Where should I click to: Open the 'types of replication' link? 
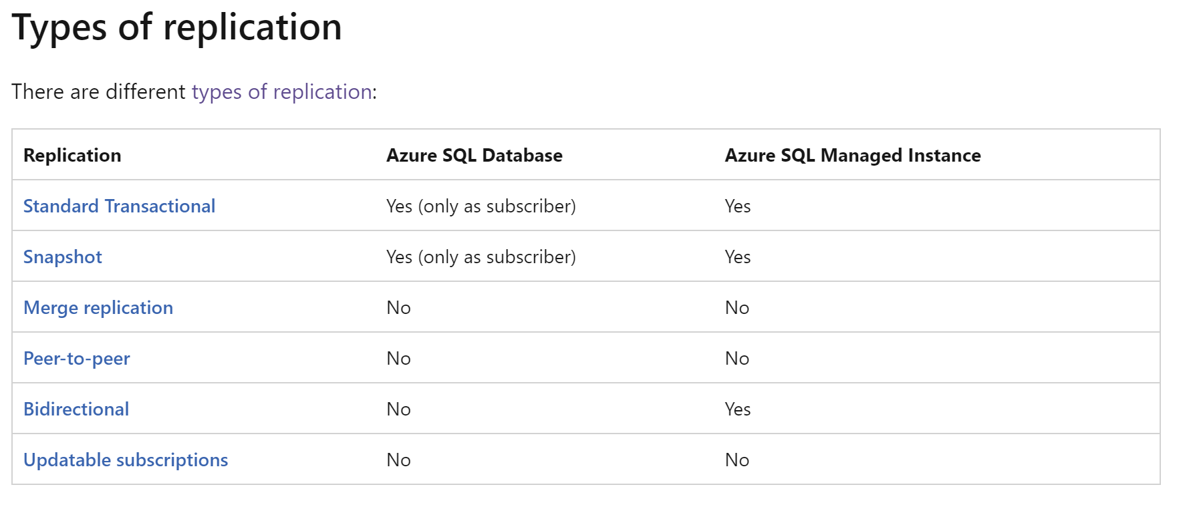pyautogui.click(x=282, y=92)
